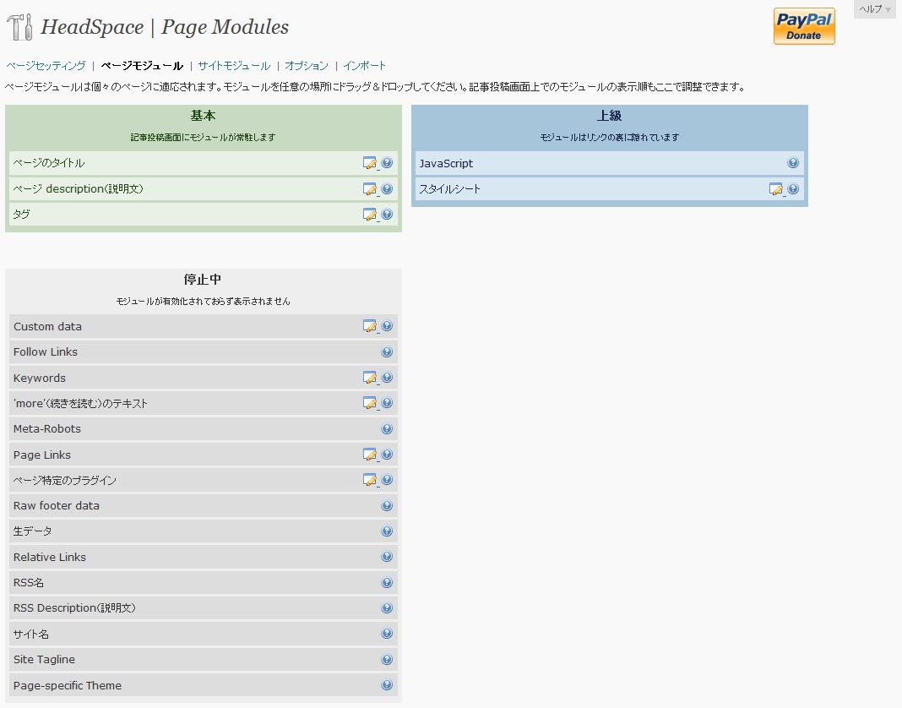Select the Follow Links module label
This screenshot has width=902, height=708.
46,351
